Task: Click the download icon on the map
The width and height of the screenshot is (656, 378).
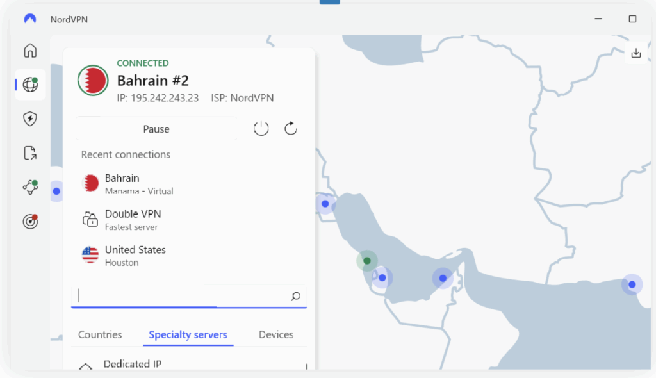Action: click(636, 53)
